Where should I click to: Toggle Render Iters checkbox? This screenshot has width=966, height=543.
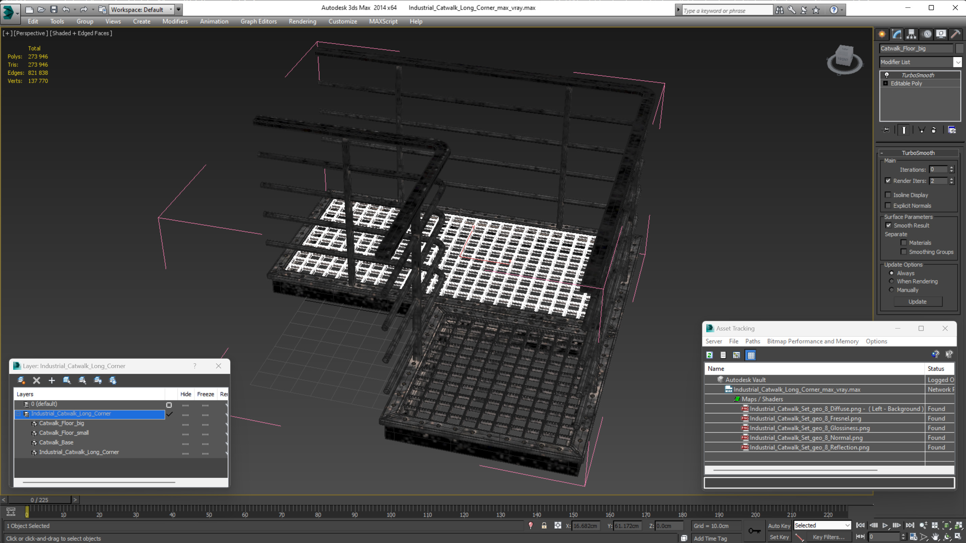pyautogui.click(x=888, y=181)
